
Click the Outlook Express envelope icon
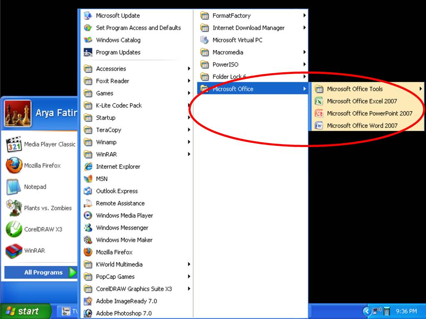pos(88,191)
